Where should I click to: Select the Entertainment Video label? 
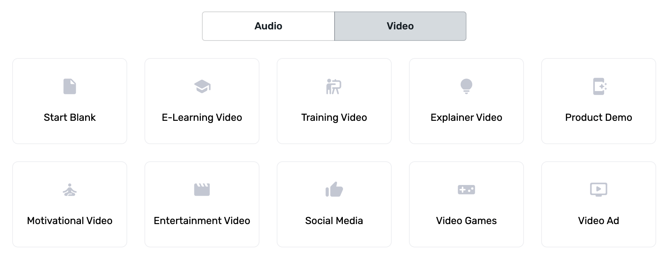click(202, 221)
